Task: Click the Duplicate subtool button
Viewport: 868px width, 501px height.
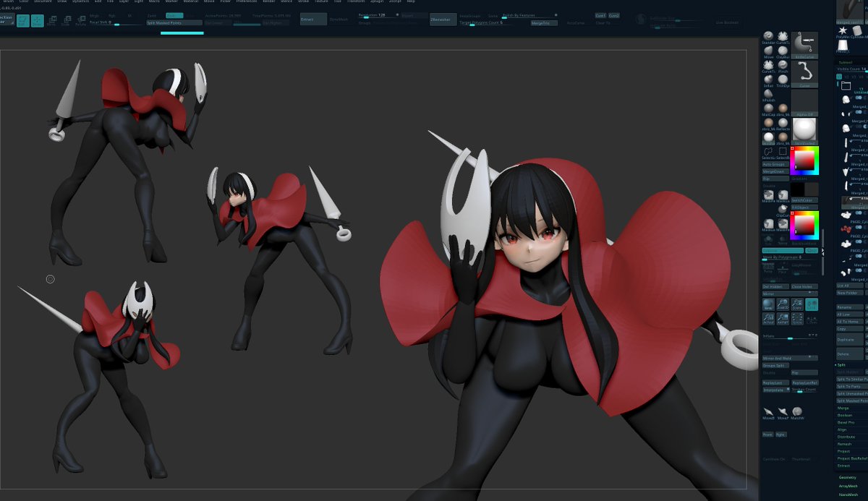Action: [x=850, y=340]
